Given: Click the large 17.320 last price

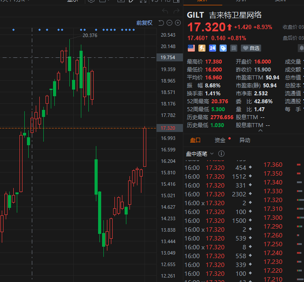Looking at the screenshot, I should click(206, 27).
